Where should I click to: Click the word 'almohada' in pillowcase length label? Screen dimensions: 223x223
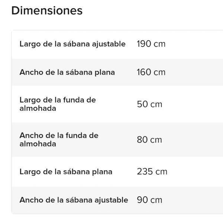click(x=38, y=109)
